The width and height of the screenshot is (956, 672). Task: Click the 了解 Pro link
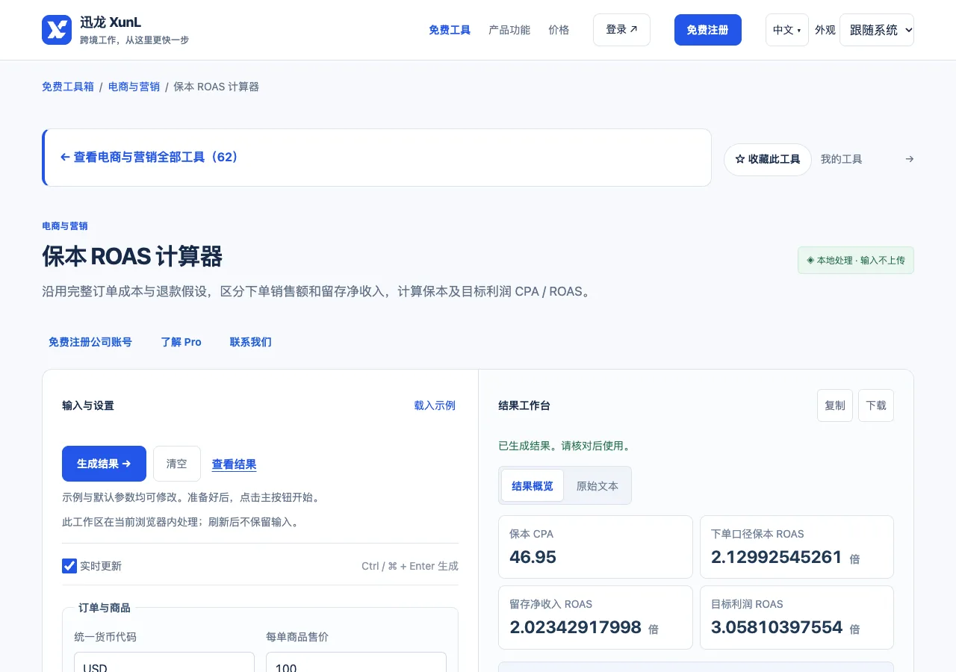[x=181, y=342]
